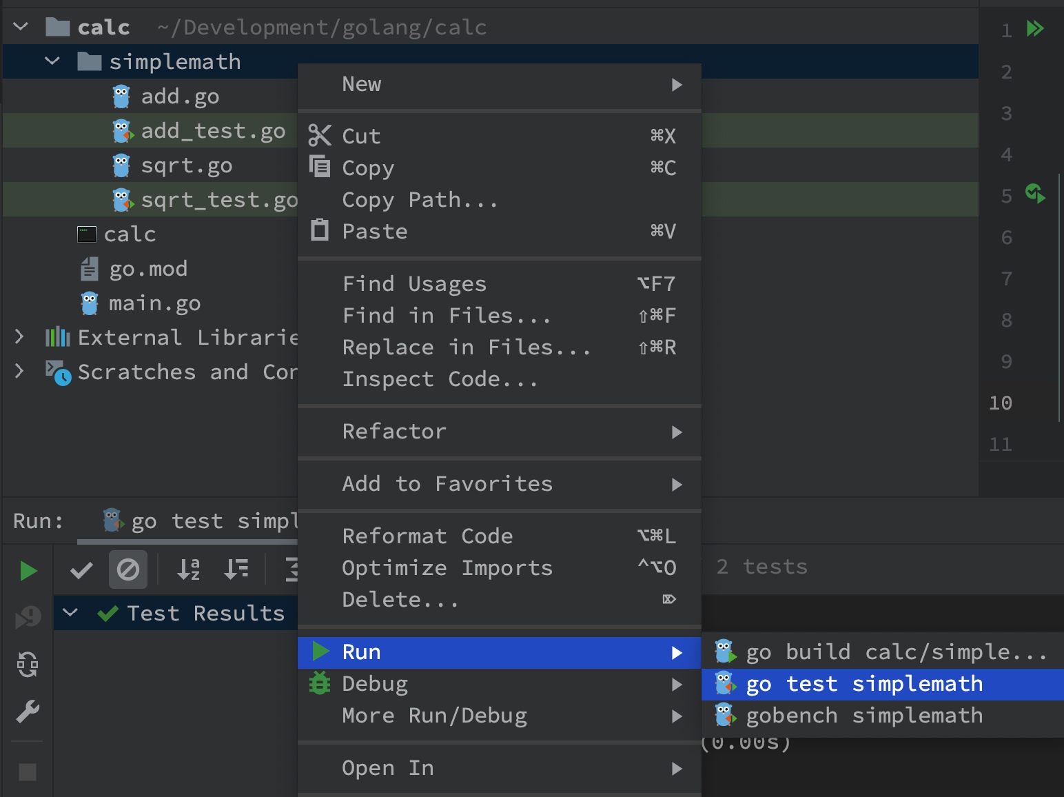The height and width of the screenshot is (797, 1064).
Task: Click line number 10 in gutter
Action: (1001, 403)
